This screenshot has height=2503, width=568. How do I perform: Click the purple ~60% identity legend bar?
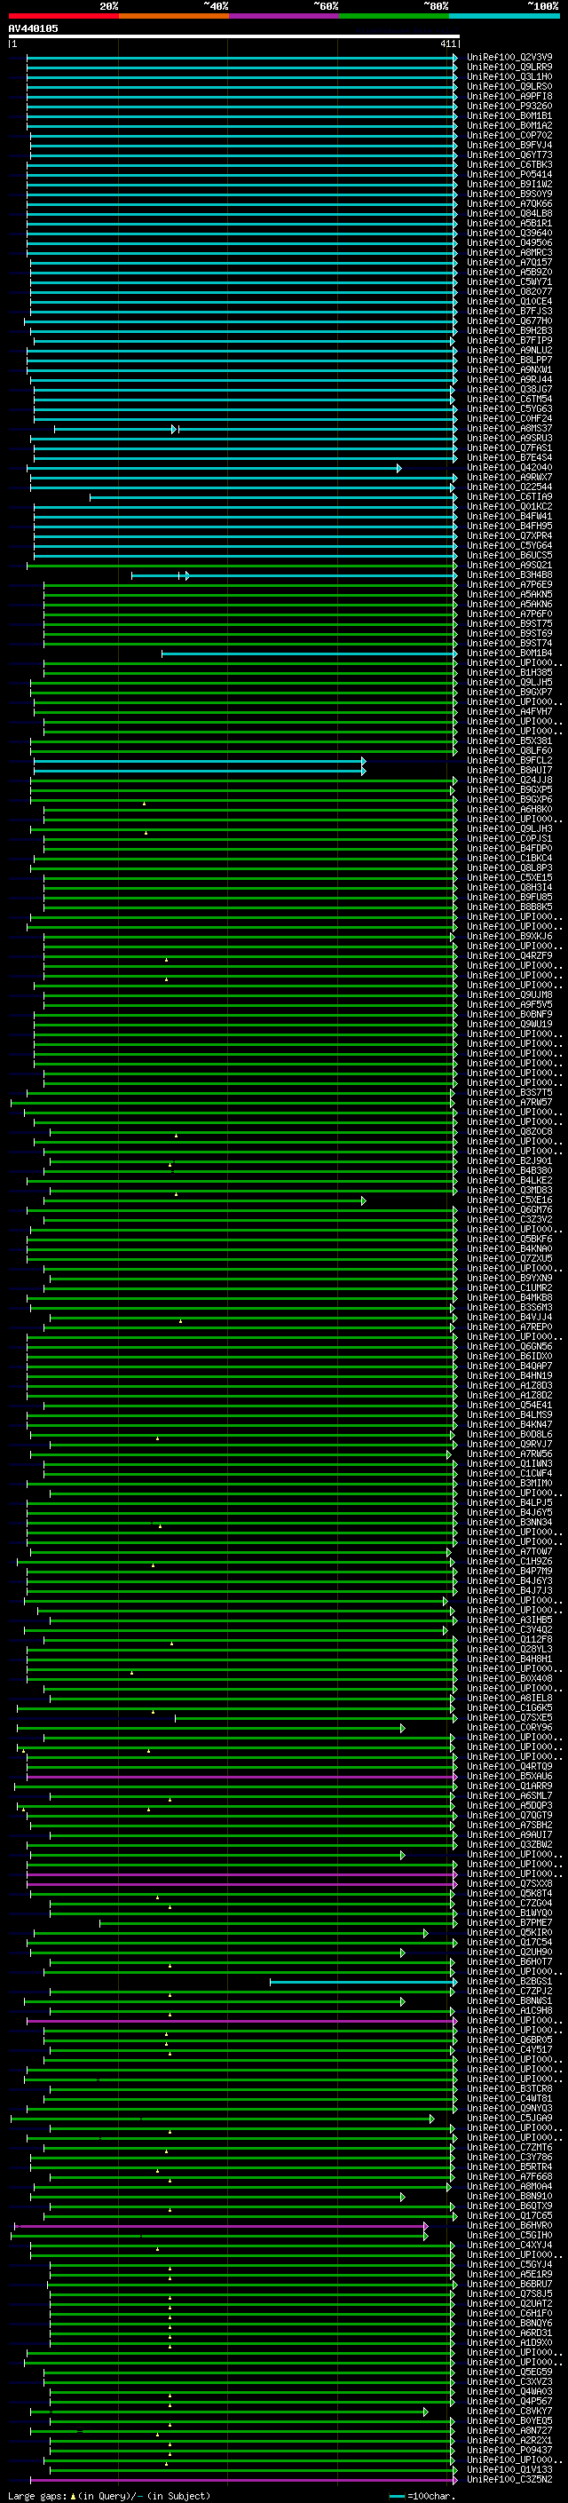point(285,16)
